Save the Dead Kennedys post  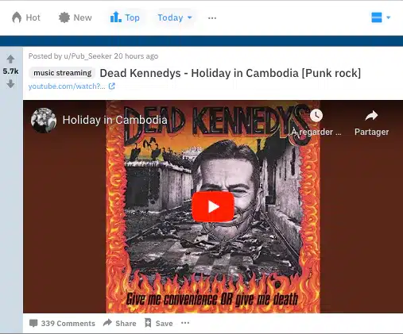pyautogui.click(x=159, y=323)
